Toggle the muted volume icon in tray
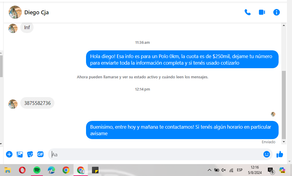This screenshot has width=292, height=176. (224, 170)
